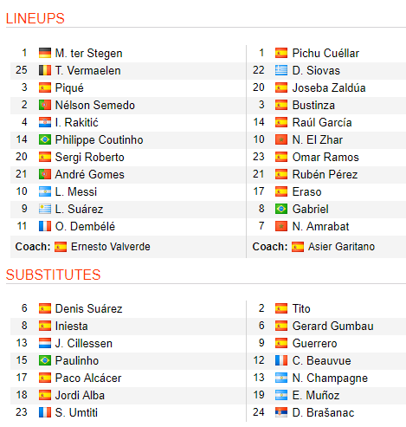Open Ernesto Valverde coach profile
Image resolution: width=406 pixels, height=427 pixels.
click(111, 247)
